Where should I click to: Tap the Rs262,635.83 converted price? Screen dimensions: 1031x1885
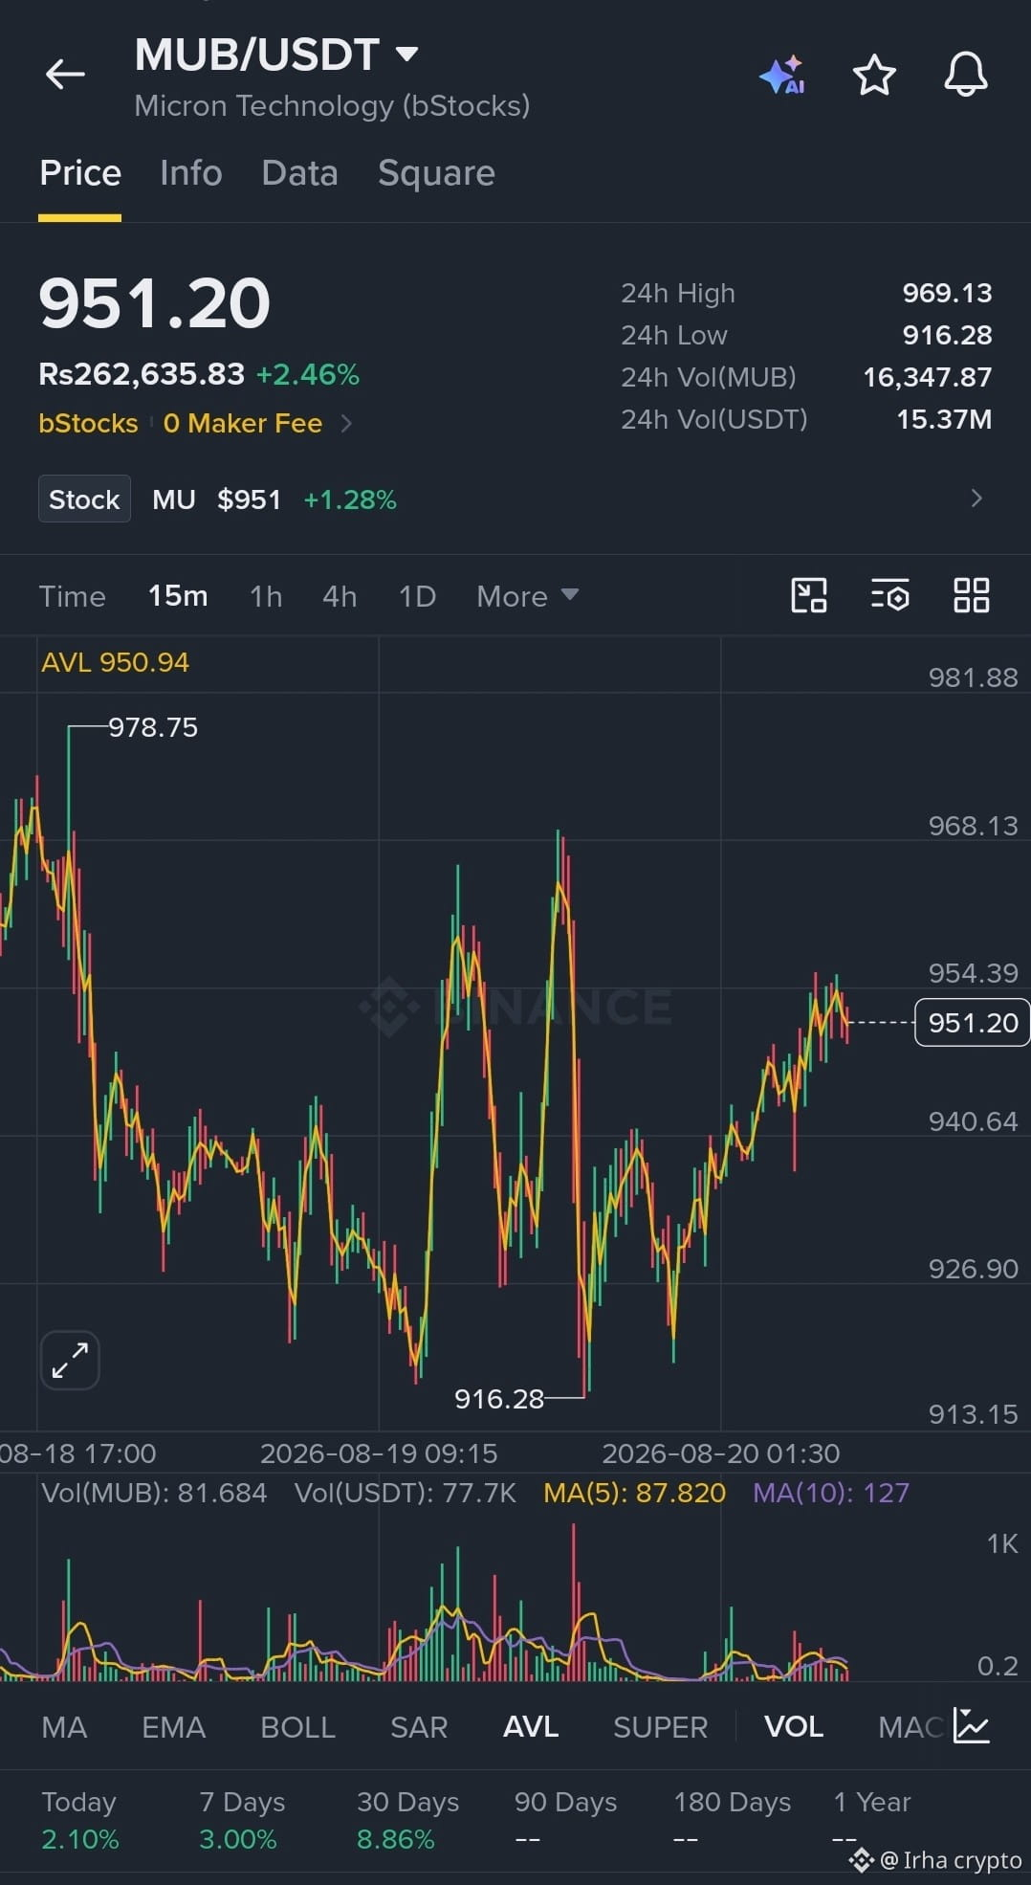click(x=142, y=374)
